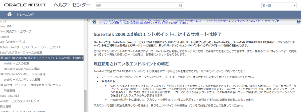Image resolution: width=301 pixels, height=112 pixels.
Task: Print the page using printer icon
Action: point(298,22)
